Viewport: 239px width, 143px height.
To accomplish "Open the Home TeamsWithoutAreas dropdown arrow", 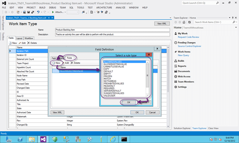I will (x=236, y=27).
